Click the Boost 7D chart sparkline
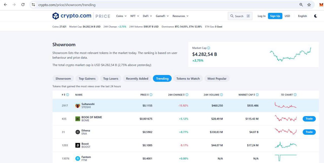This screenshot has height=163, width=324. (286, 145)
